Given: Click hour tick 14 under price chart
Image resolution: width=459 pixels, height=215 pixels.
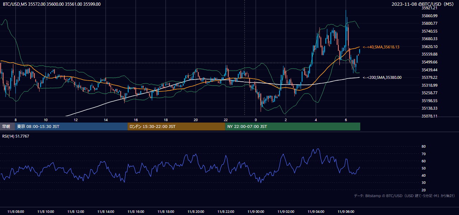Looking at the screenshot, I should (106, 120).
